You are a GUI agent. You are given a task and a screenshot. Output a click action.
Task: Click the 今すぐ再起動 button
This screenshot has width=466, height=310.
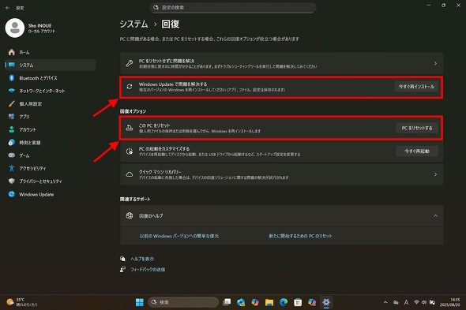click(417, 151)
